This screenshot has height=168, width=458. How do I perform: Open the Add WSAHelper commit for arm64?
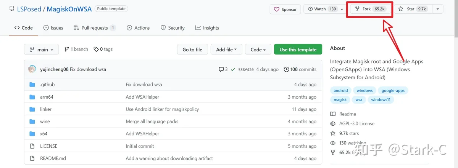142,97
